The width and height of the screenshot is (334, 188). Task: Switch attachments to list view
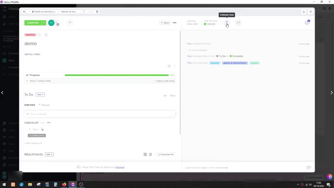click(x=150, y=155)
